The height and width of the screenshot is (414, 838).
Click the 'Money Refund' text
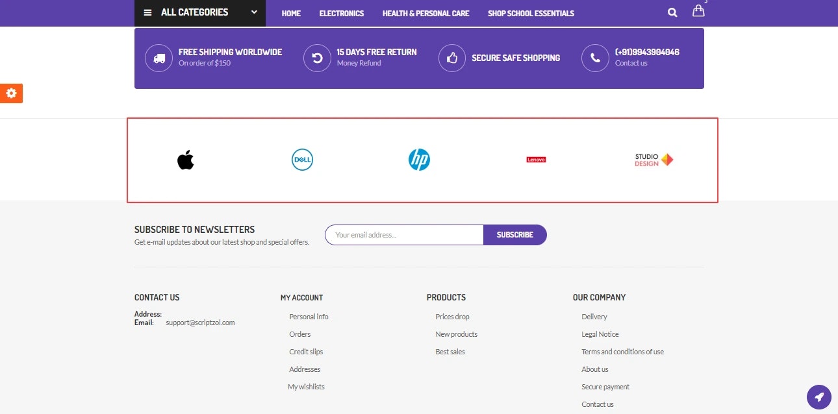pyautogui.click(x=359, y=63)
